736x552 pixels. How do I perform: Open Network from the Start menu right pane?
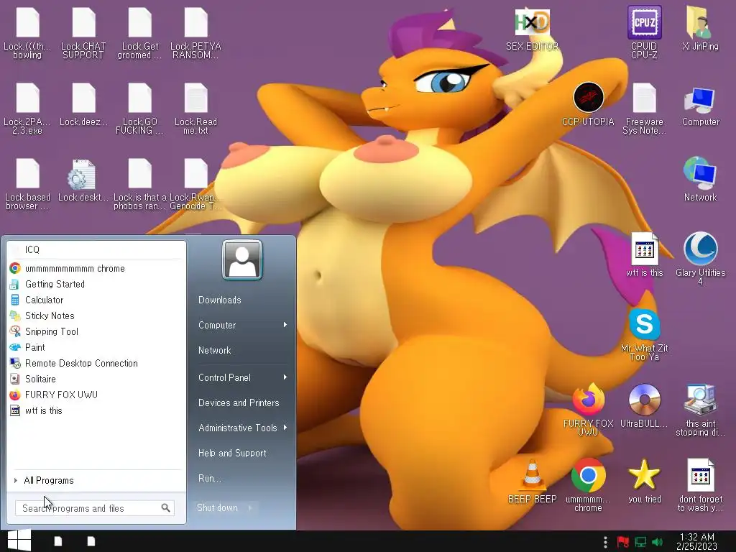click(x=214, y=350)
